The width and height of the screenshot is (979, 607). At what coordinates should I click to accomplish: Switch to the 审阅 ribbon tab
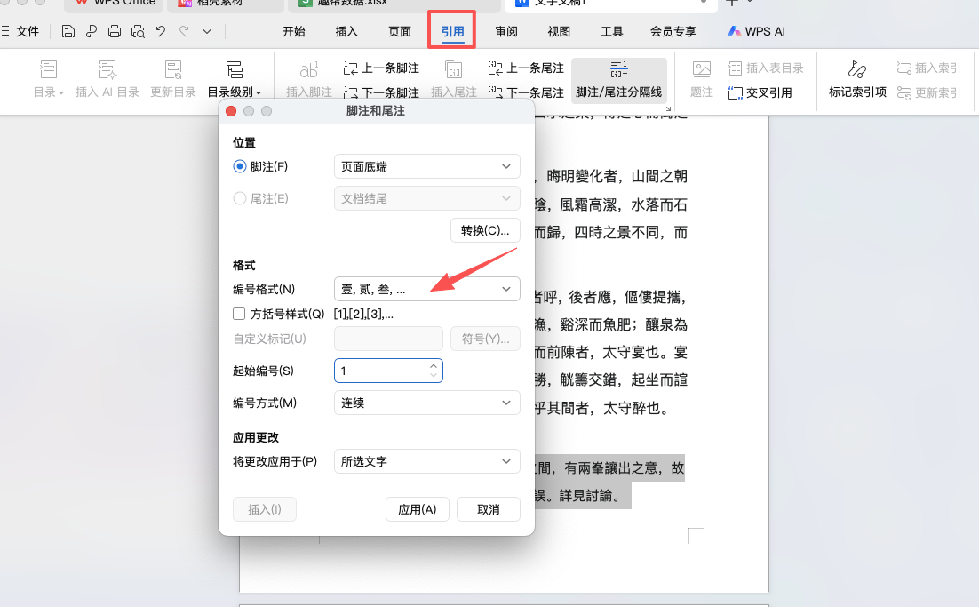click(x=505, y=30)
